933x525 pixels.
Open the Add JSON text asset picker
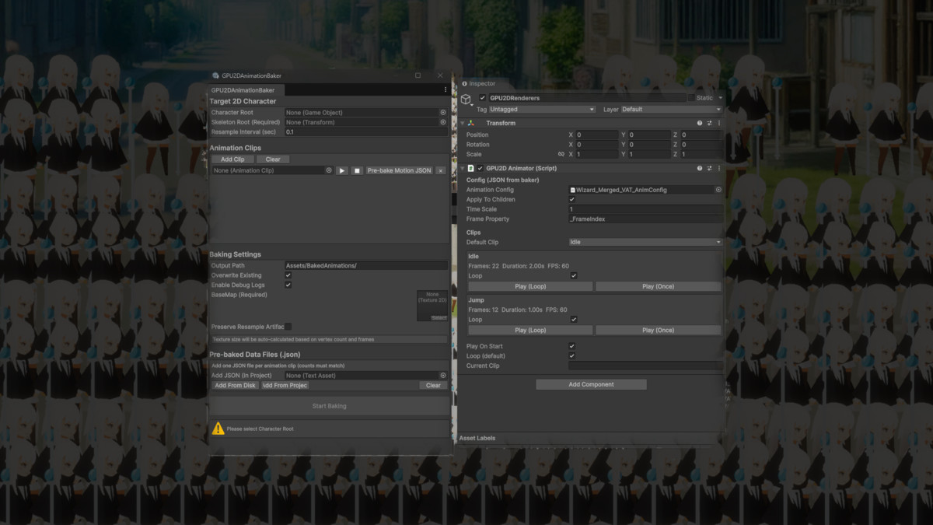click(443, 376)
